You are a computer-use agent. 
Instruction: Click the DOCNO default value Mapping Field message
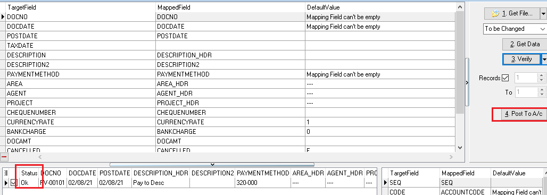click(380, 17)
